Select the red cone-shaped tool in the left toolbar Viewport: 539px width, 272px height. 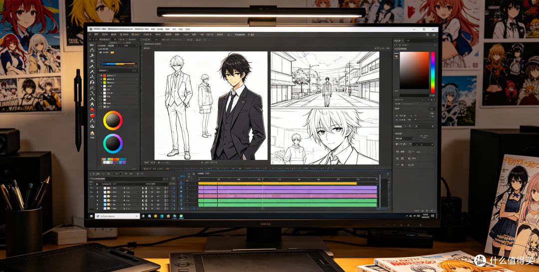92,110
